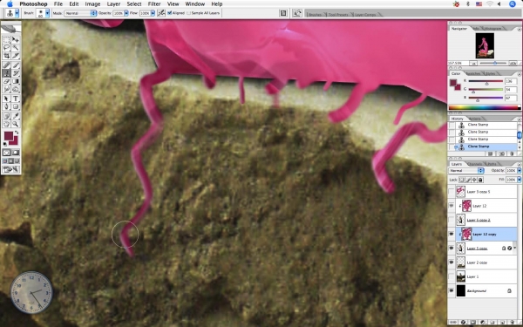
Task: Open the layer blend mode Normal dropdown
Action: point(466,171)
